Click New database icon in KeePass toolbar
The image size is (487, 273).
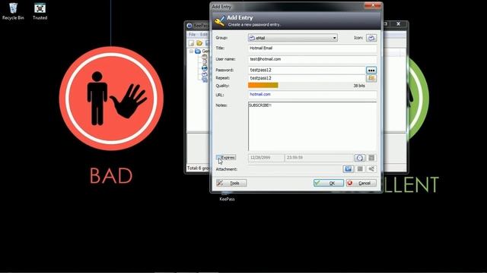(191, 43)
